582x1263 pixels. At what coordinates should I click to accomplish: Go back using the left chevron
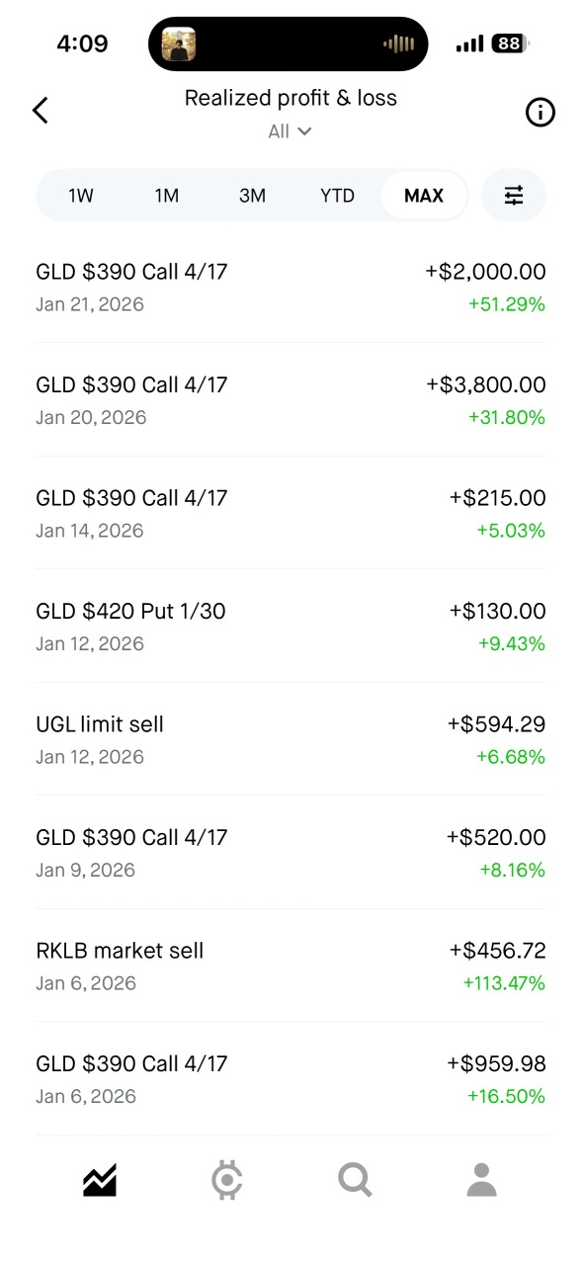point(41,111)
